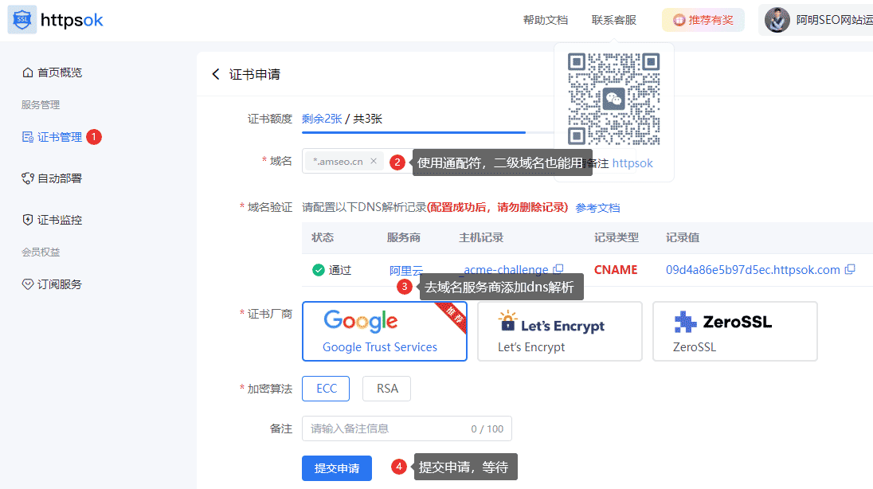The image size is (873, 489).
Task: Select Let's Encrypt vendor
Action: (559, 331)
